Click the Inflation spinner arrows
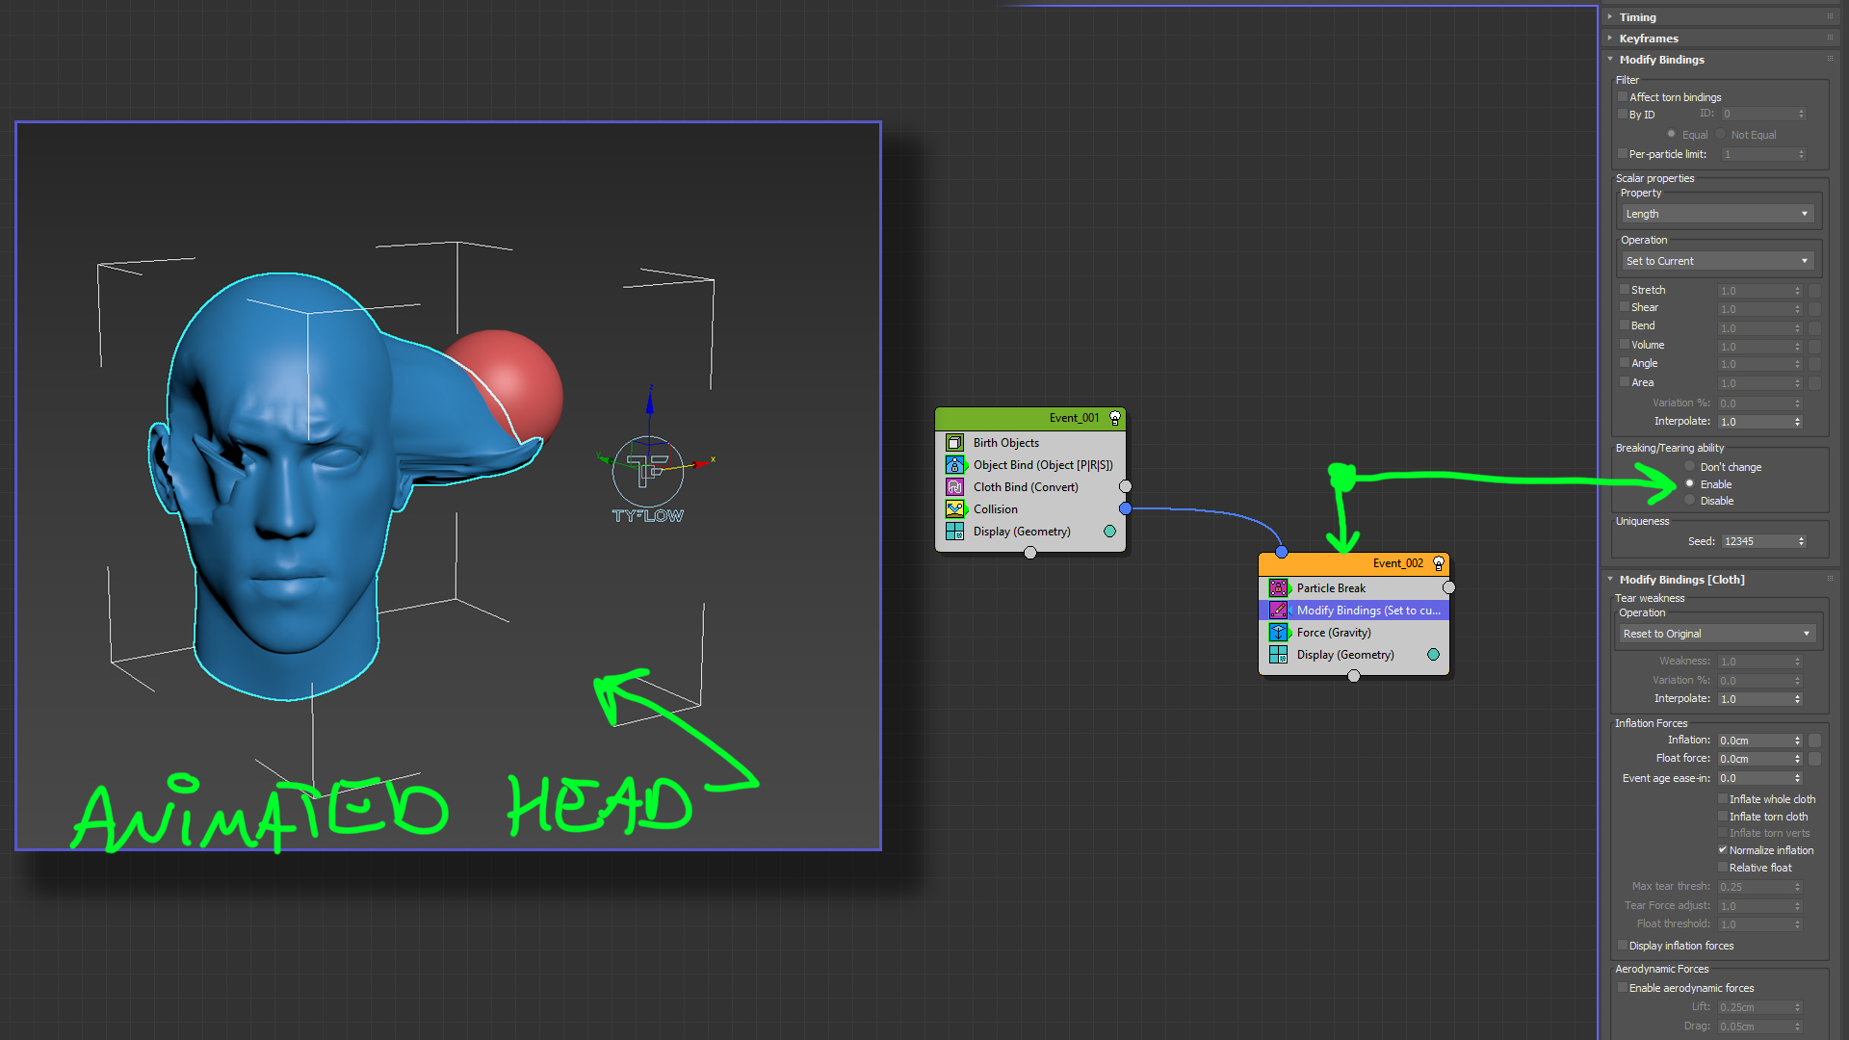 tap(1797, 741)
